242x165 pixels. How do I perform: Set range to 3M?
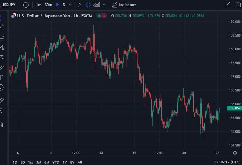[39, 162]
